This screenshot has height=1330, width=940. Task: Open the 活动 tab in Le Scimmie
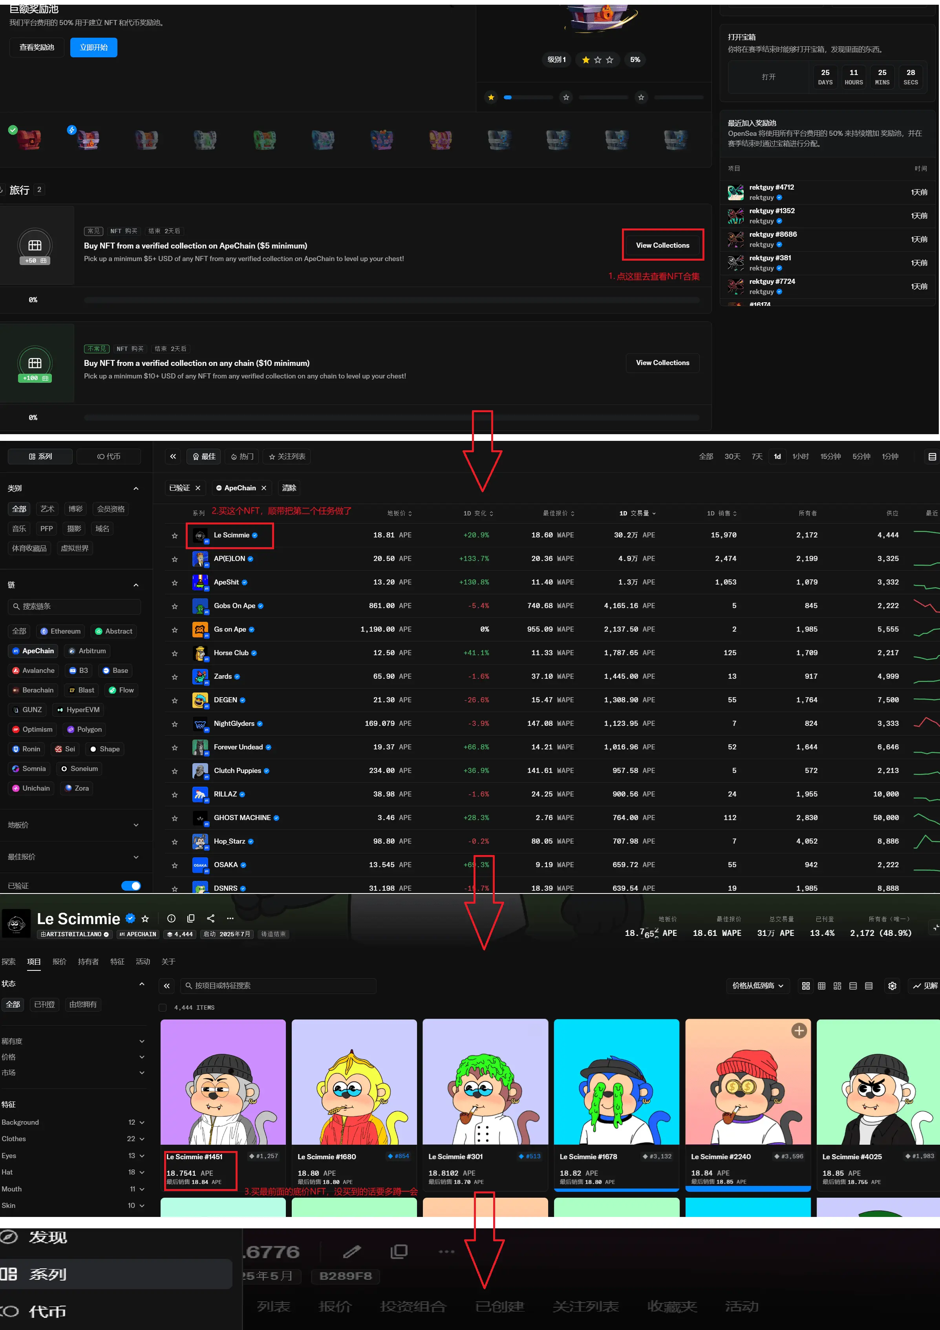point(143,962)
